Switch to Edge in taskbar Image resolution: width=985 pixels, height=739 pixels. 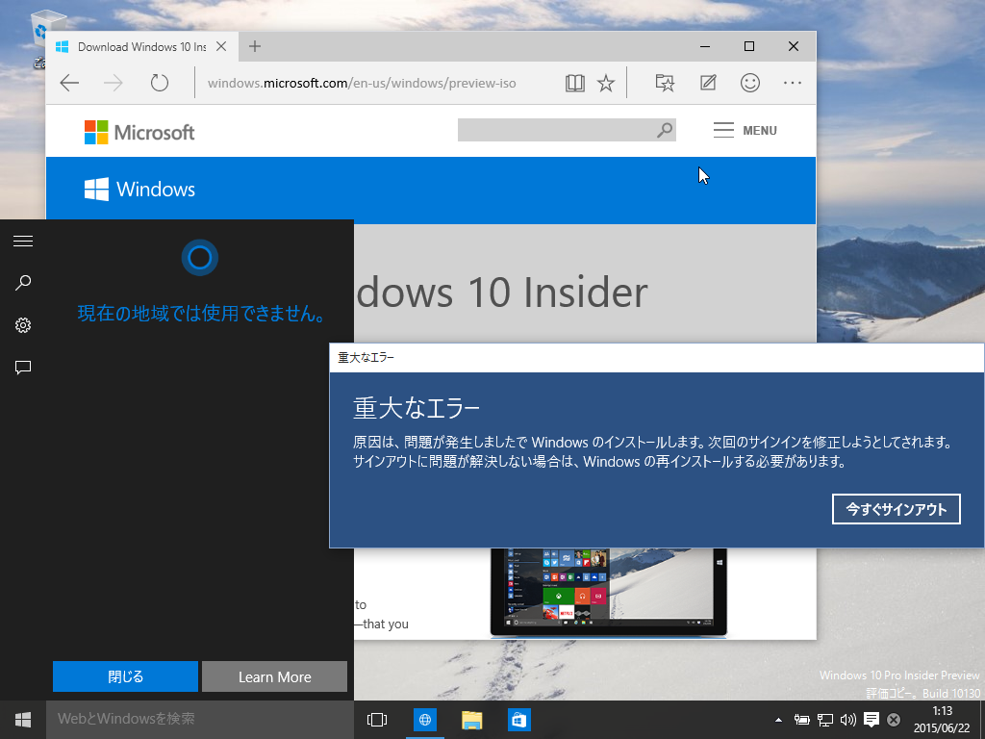pyautogui.click(x=425, y=720)
